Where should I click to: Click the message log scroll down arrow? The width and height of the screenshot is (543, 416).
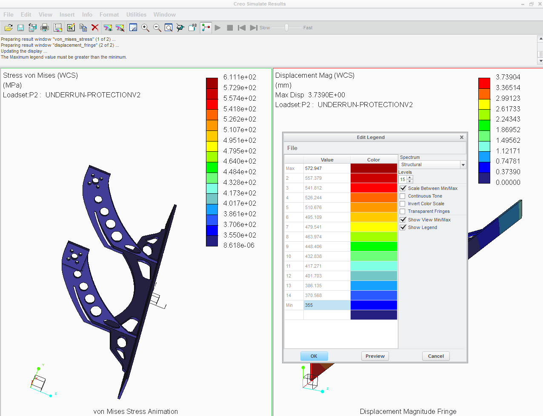pos(540,61)
